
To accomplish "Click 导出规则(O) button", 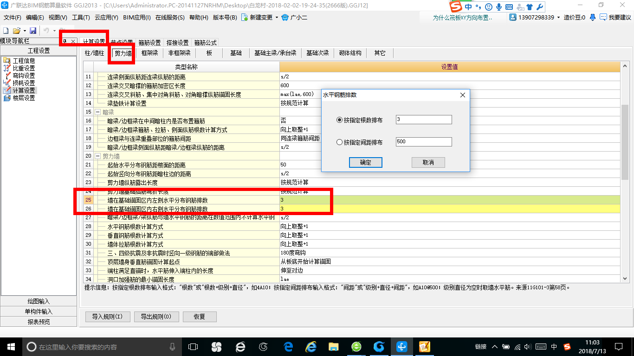I will tap(156, 317).
